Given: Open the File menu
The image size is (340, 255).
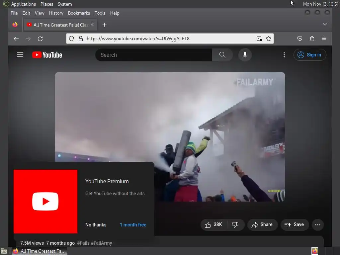Looking at the screenshot, I should click(x=14, y=13).
